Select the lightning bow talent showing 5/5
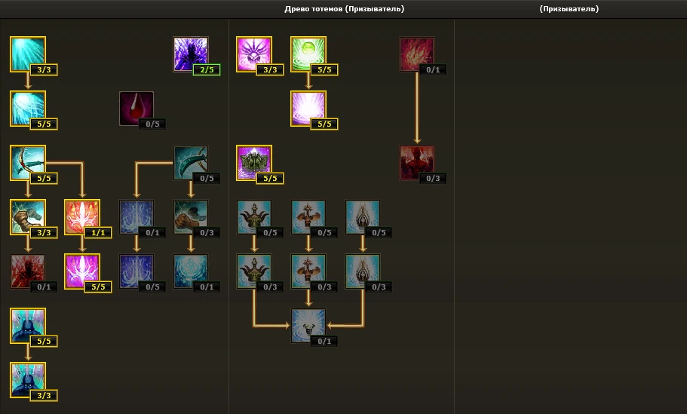Image resolution: width=687 pixels, height=414 pixels. 28,163
